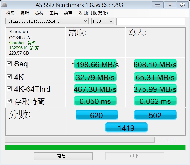This screenshot has height=165, width=190.
Task: Click the OC34L5TA firmware text
Action: click(x=19, y=38)
